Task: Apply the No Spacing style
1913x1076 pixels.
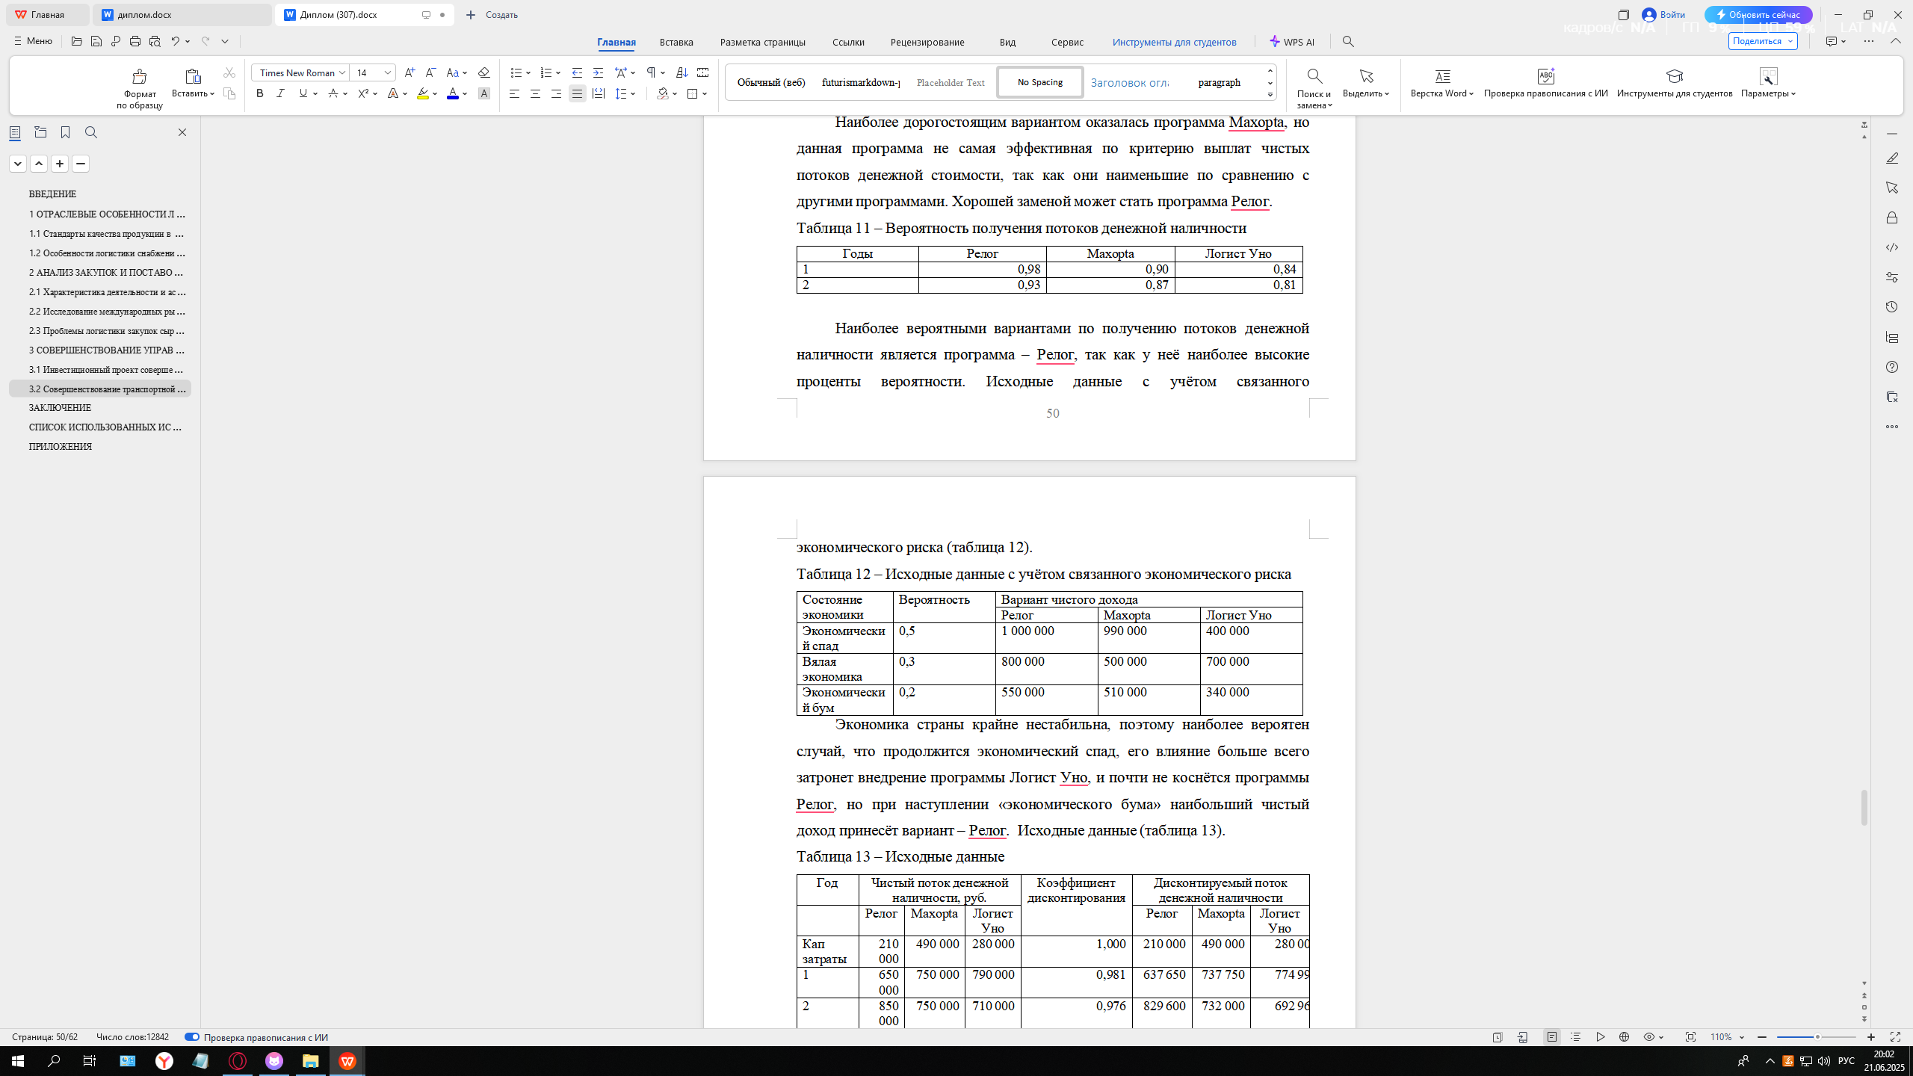Action: click(x=1039, y=82)
